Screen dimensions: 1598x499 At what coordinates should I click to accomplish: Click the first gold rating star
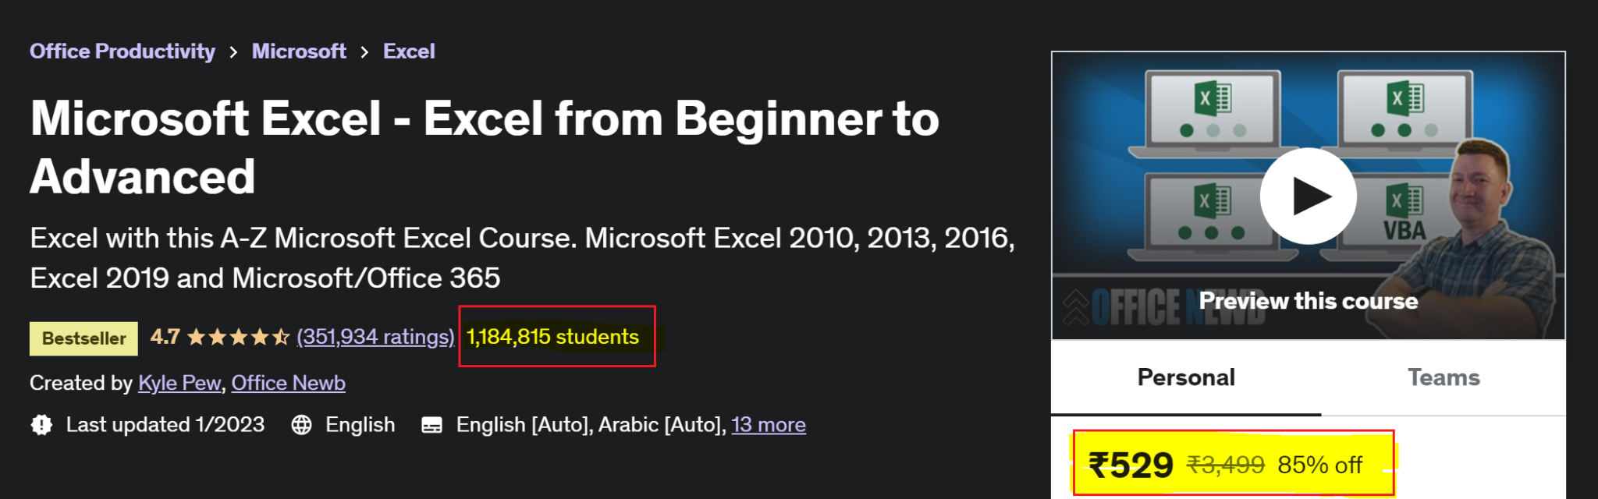click(x=197, y=337)
